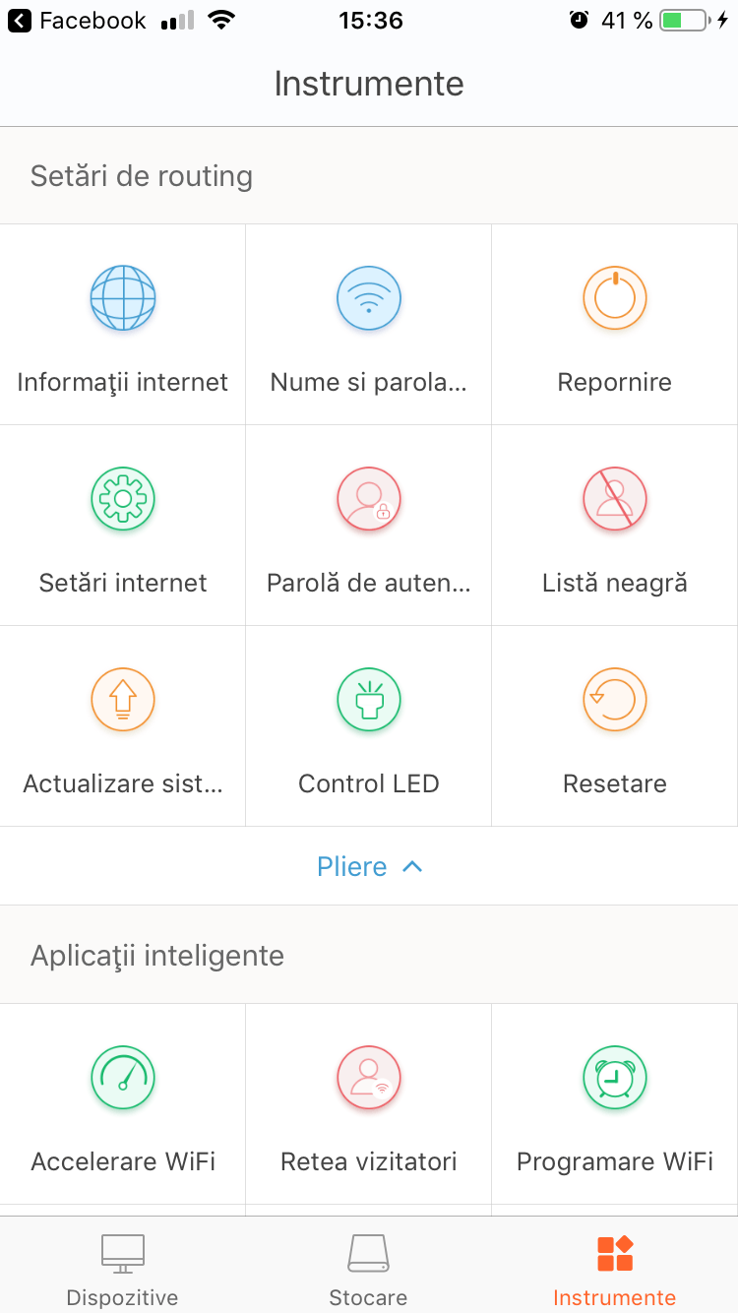Tap the Aplicații inteligente section header
Image resolution: width=738 pixels, height=1313 pixels.
tap(157, 956)
